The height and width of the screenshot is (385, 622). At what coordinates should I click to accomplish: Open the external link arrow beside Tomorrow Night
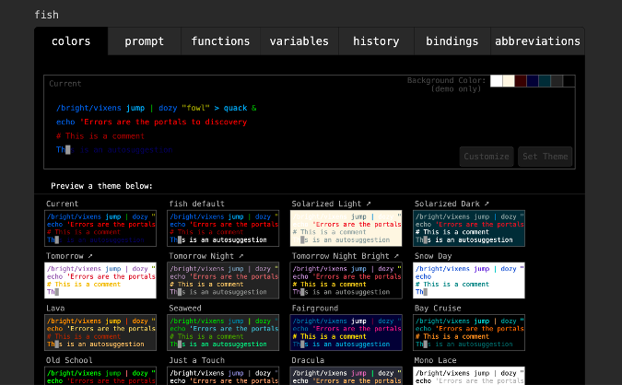tap(241, 256)
